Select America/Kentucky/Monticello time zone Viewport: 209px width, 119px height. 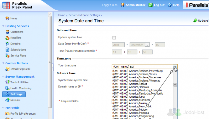tap(143, 93)
